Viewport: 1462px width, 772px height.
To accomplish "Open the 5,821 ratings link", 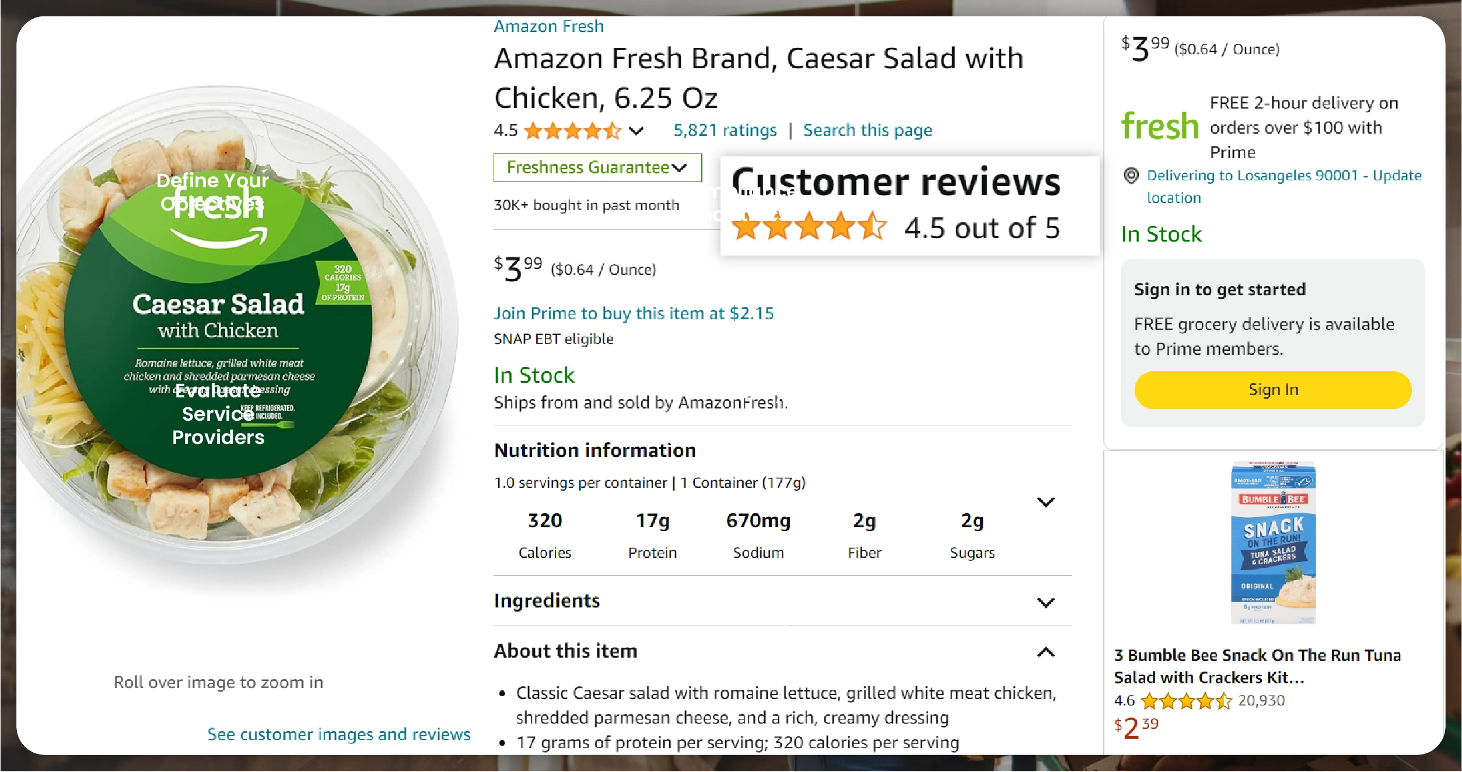I will click(725, 130).
